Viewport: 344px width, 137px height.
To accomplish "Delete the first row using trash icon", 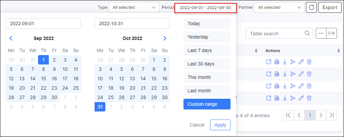I will point(309,62).
